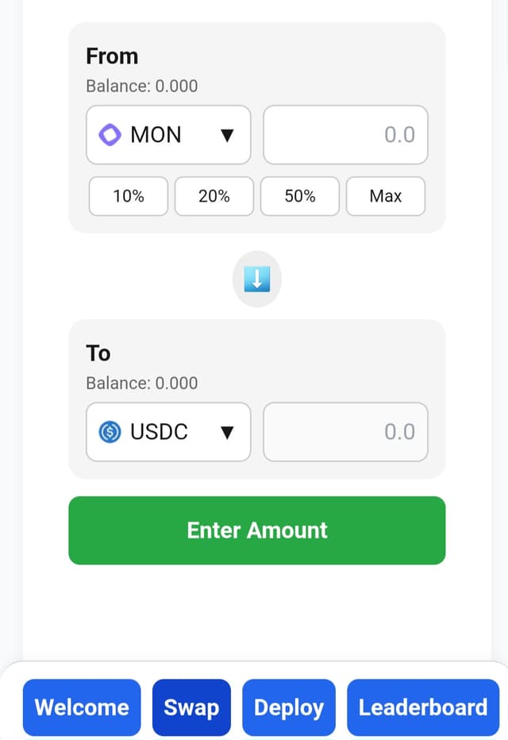The width and height of the screenshot is (508, 740).
Task: Click the From amount input field
Action: 345,135
